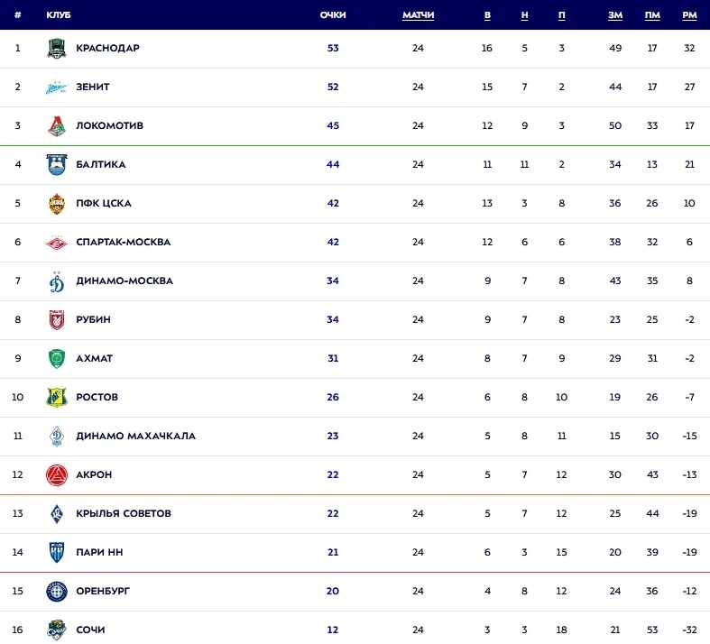Select the Sochi club logo

point(57,630)
